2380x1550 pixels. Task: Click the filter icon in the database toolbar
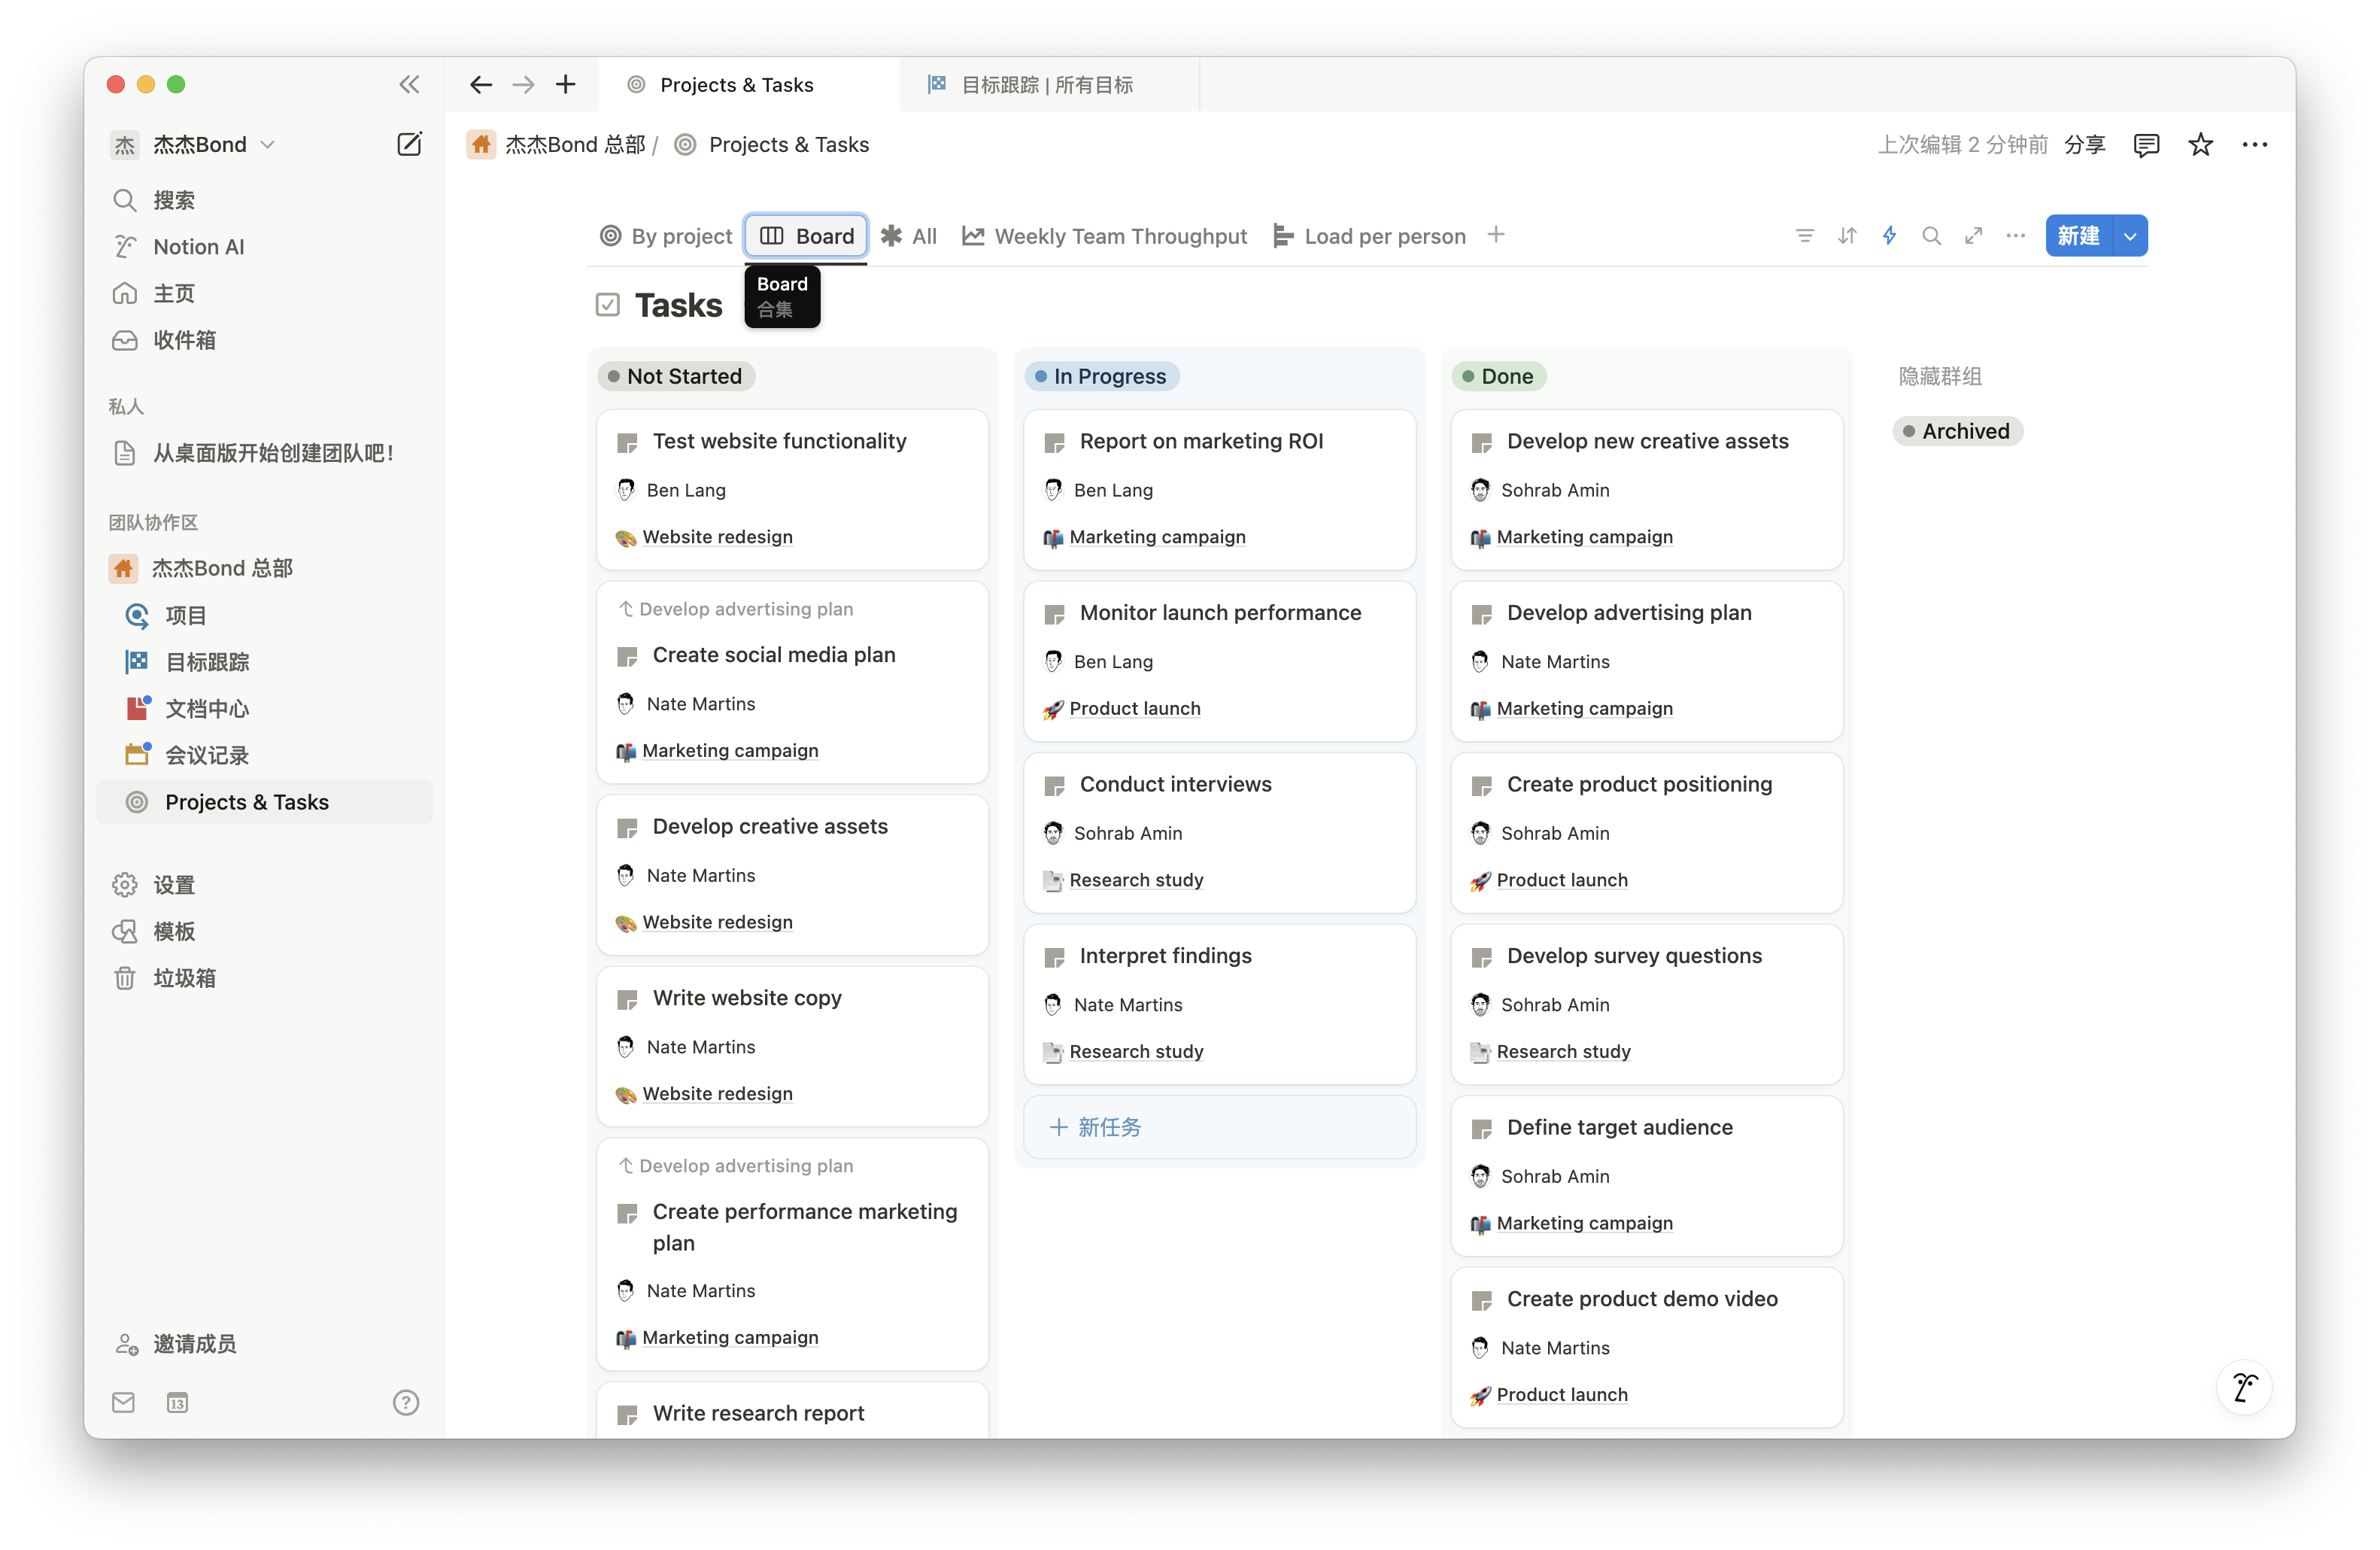(1804, 236)
